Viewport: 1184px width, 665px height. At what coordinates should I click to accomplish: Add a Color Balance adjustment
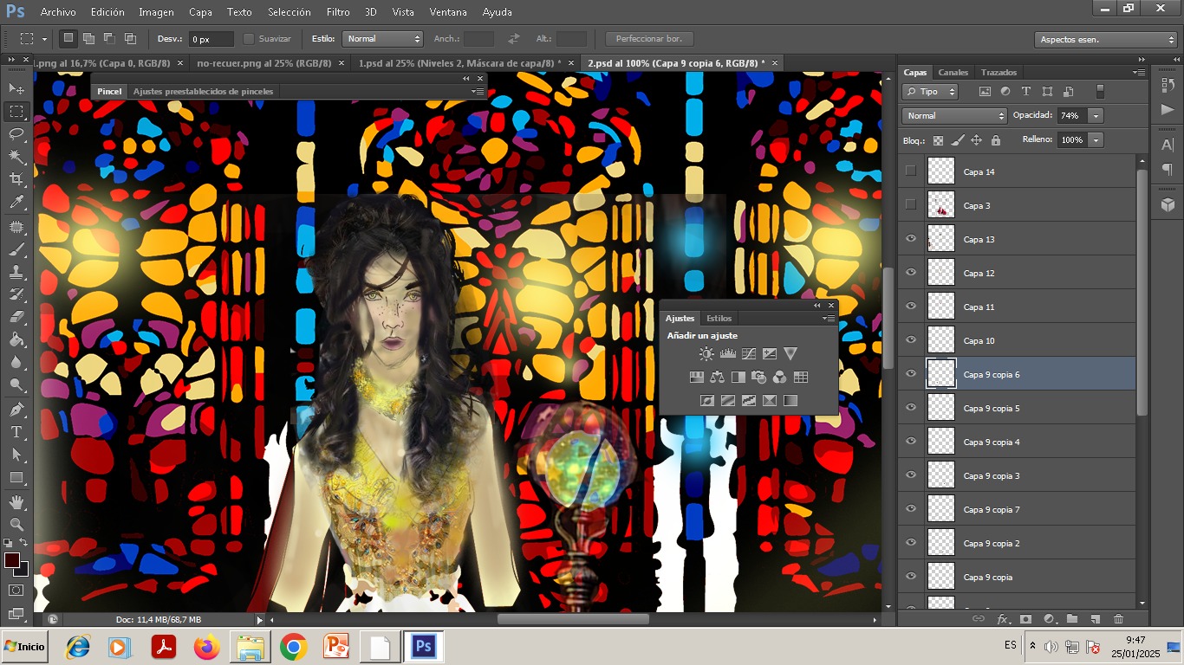pyautogui.click(x=717, y=377)
